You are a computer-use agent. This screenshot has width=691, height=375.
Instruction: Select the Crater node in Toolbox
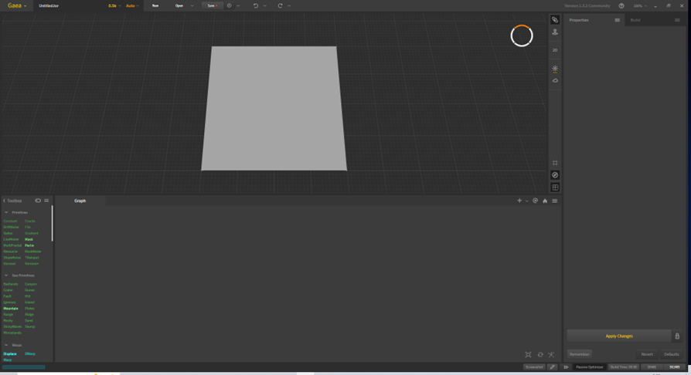[8, 290]
